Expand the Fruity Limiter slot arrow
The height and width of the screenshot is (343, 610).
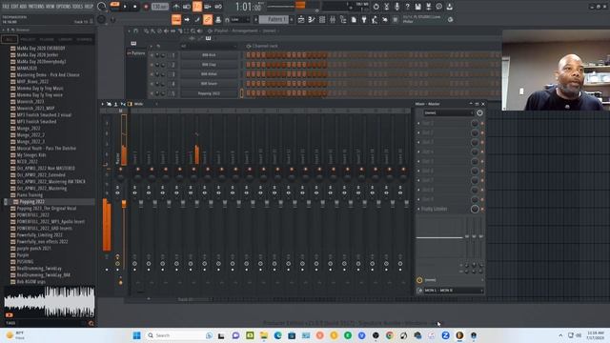click(418, 209)
